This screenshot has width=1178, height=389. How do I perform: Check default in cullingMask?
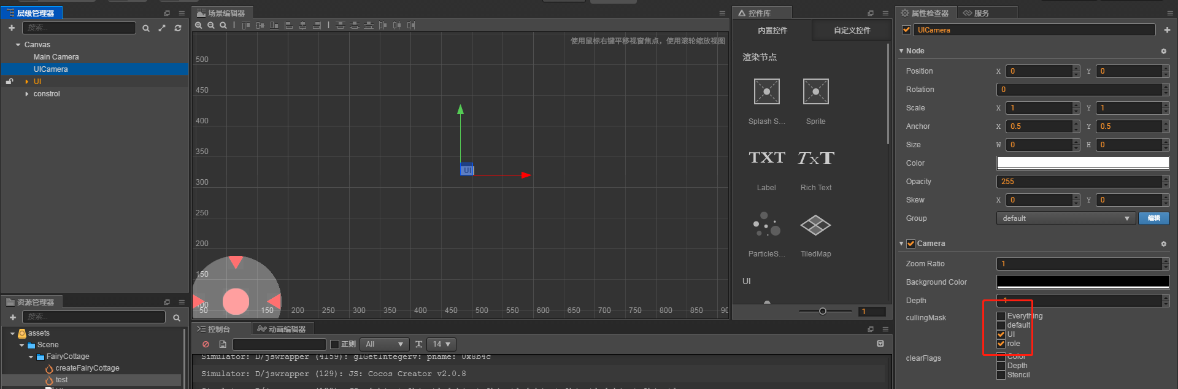tap(1001, 325)
